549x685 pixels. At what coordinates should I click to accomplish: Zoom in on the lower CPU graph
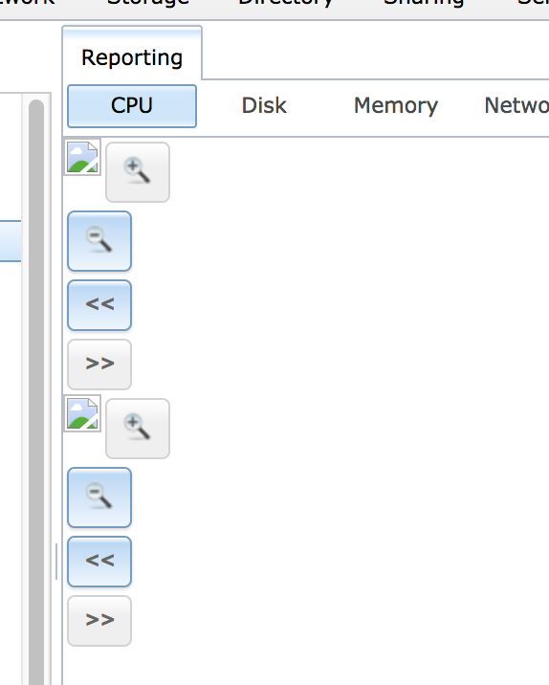[138, 429]
